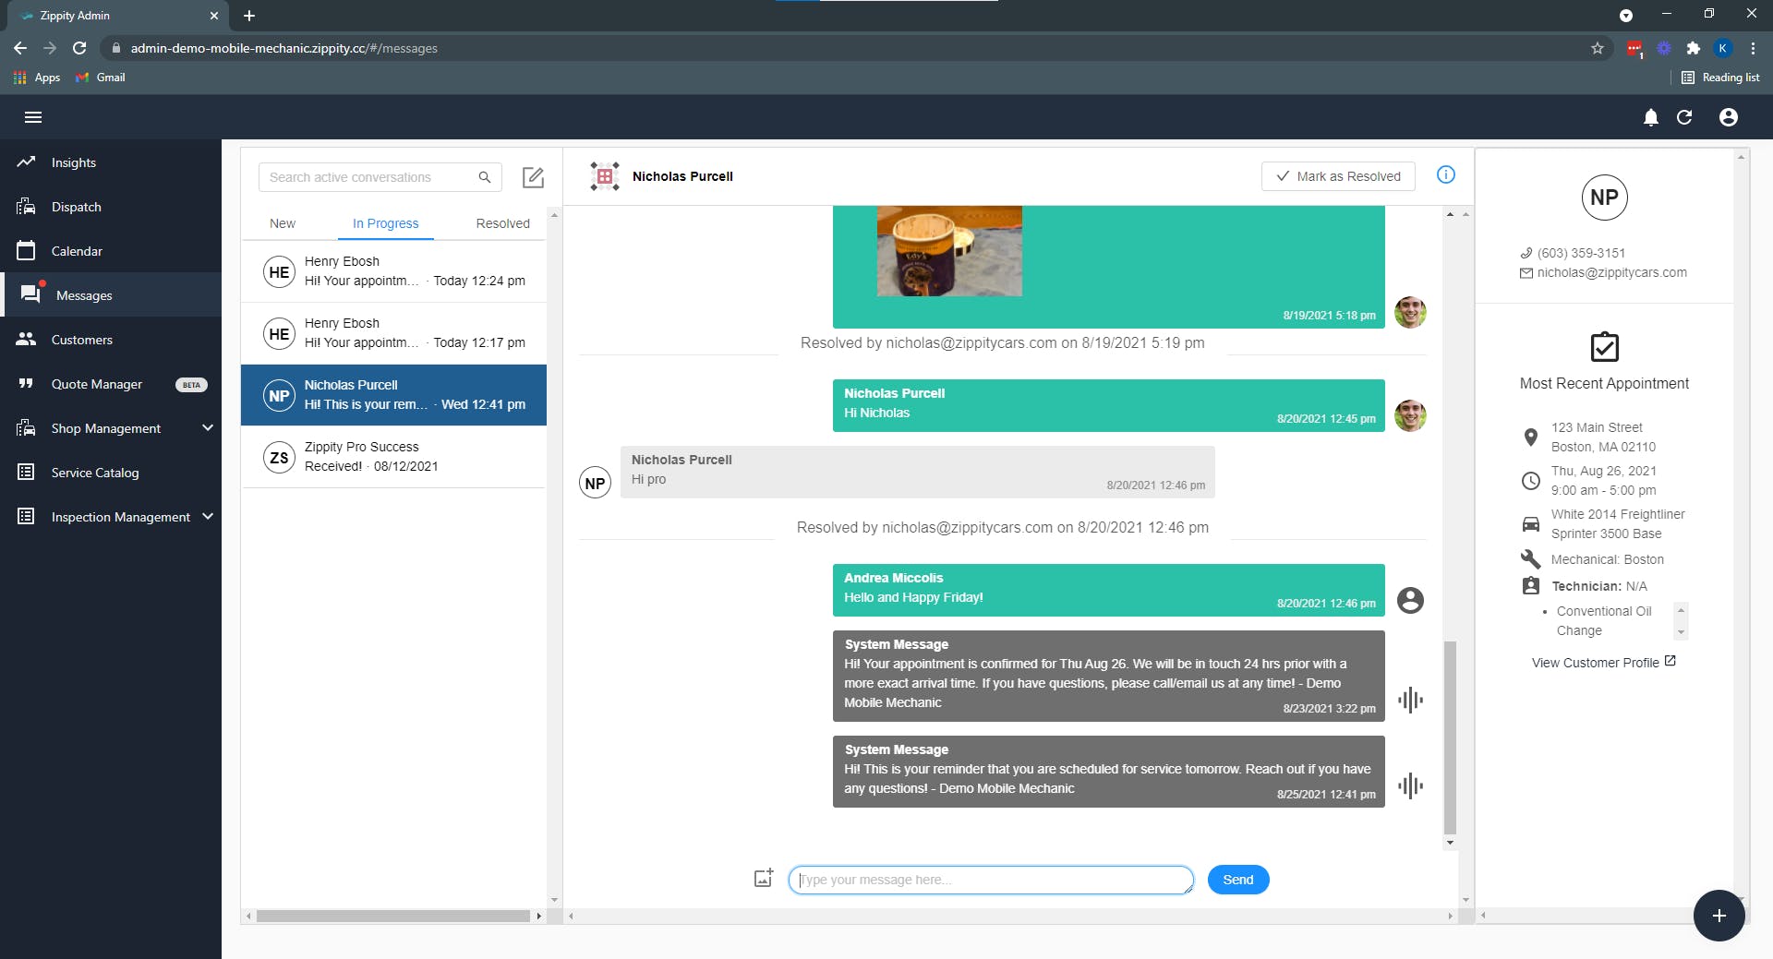Focus the message text box
The image size is (1773, 959).
990,880
